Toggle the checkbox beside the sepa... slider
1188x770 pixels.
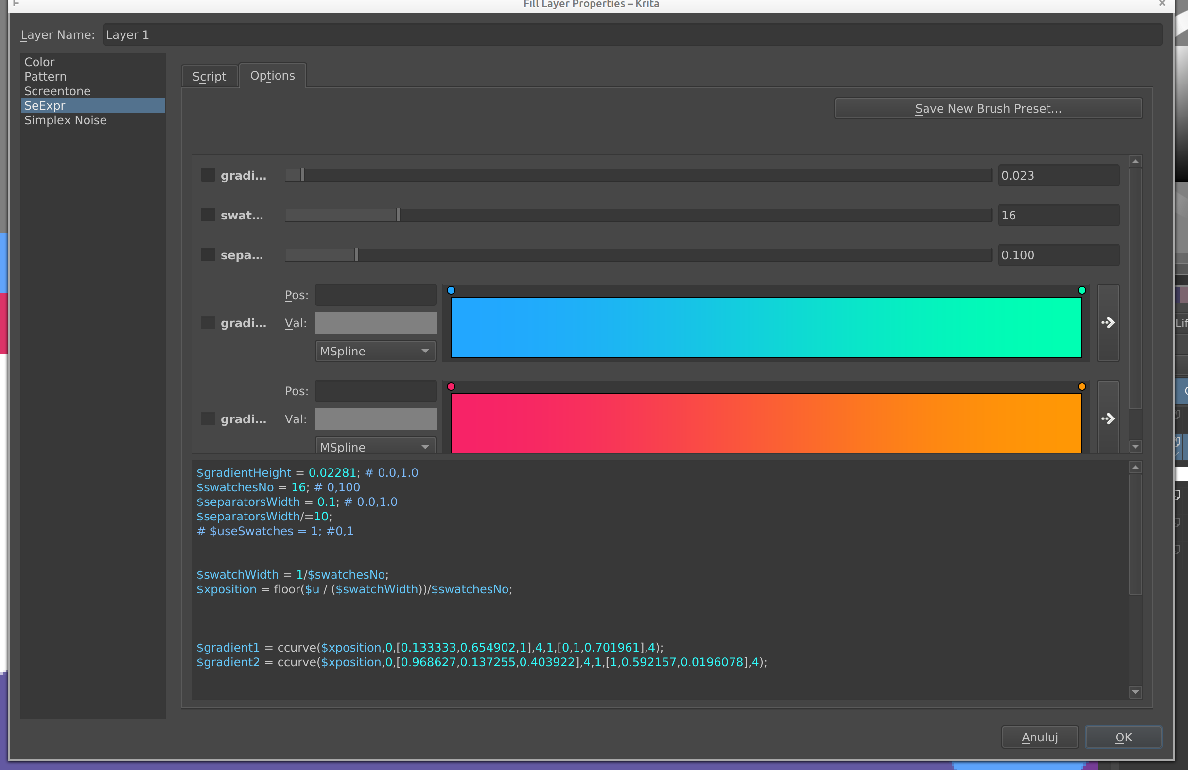[x=208, y=255]
